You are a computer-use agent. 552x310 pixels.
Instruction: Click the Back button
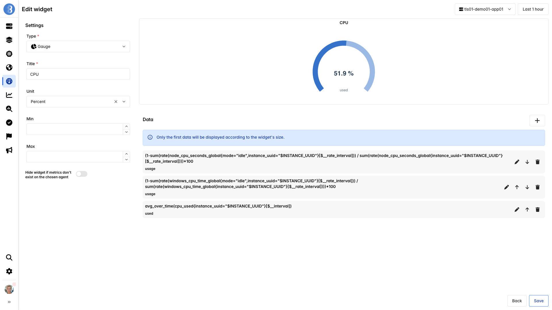[517, 301]
